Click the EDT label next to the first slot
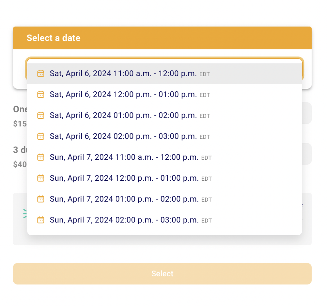The image size is (327, 306). pyautogui.click(x=205, y=74)
